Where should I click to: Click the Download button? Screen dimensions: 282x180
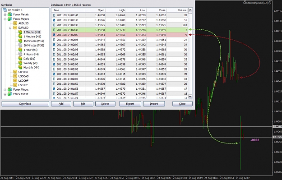(25, 104)
